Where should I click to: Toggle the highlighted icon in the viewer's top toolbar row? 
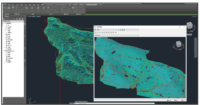pos(123,30)
